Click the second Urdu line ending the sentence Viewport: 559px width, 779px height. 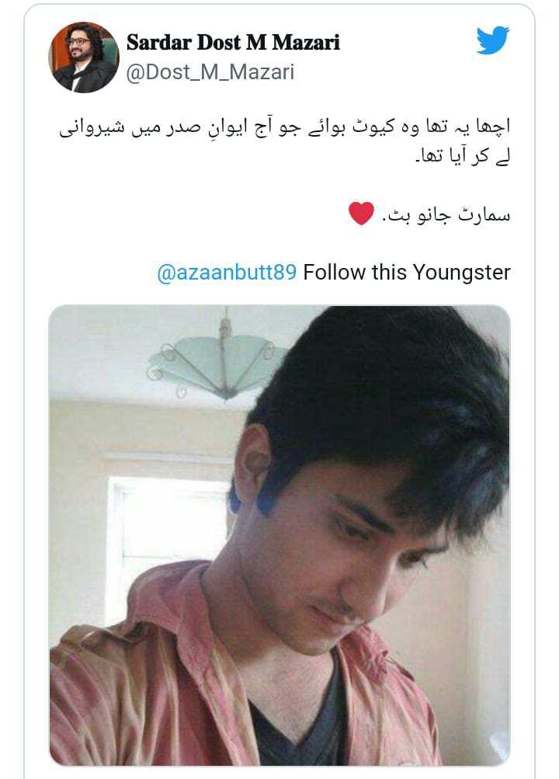(462, 156)
